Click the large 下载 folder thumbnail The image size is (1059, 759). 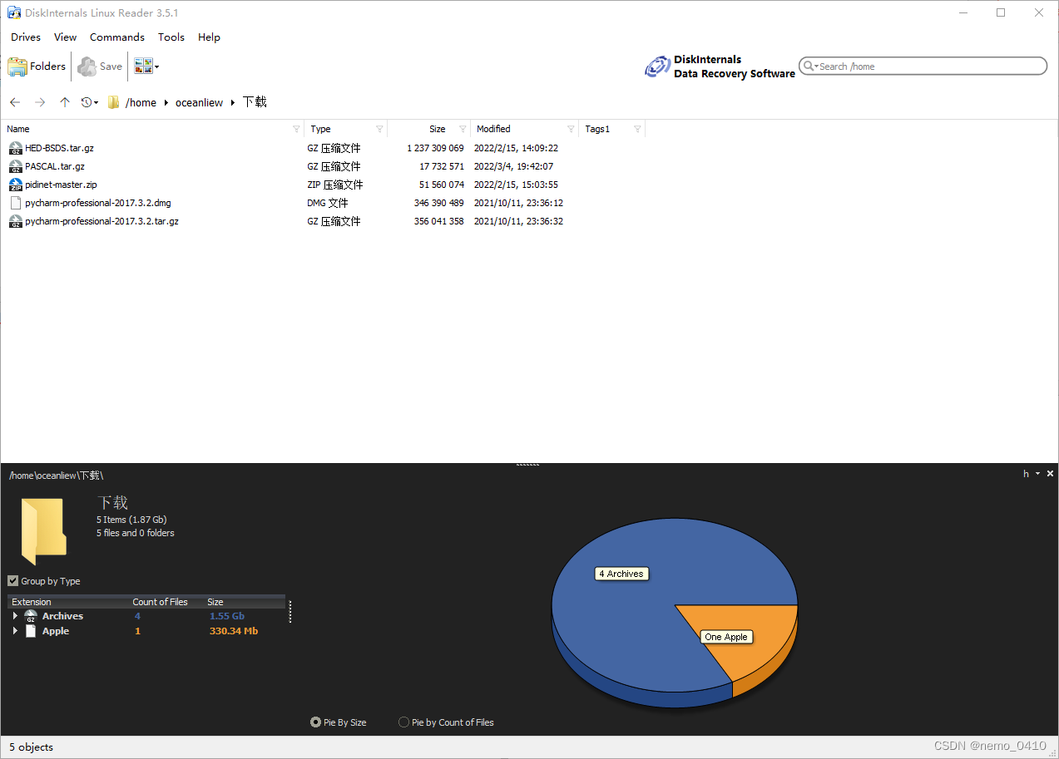tap(43, 532)
